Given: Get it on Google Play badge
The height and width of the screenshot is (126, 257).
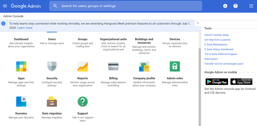Looking at the screenshot, I should coord(217,82).
